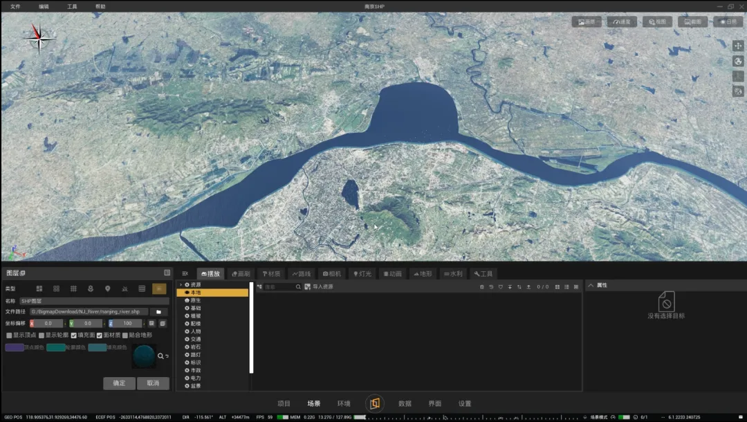Image resolution: width=747 pixels, height=422 pixels.
Task: Collapse the 属性 panel header
Action: pyautogui.click(x=590, y=285)
